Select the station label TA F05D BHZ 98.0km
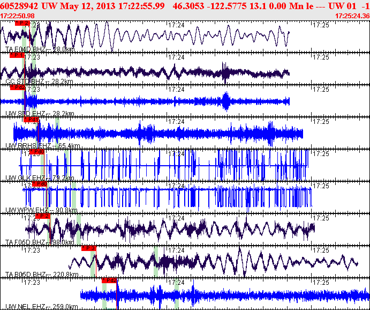This screenshot has width=370, height=310. tap(40, 242)
